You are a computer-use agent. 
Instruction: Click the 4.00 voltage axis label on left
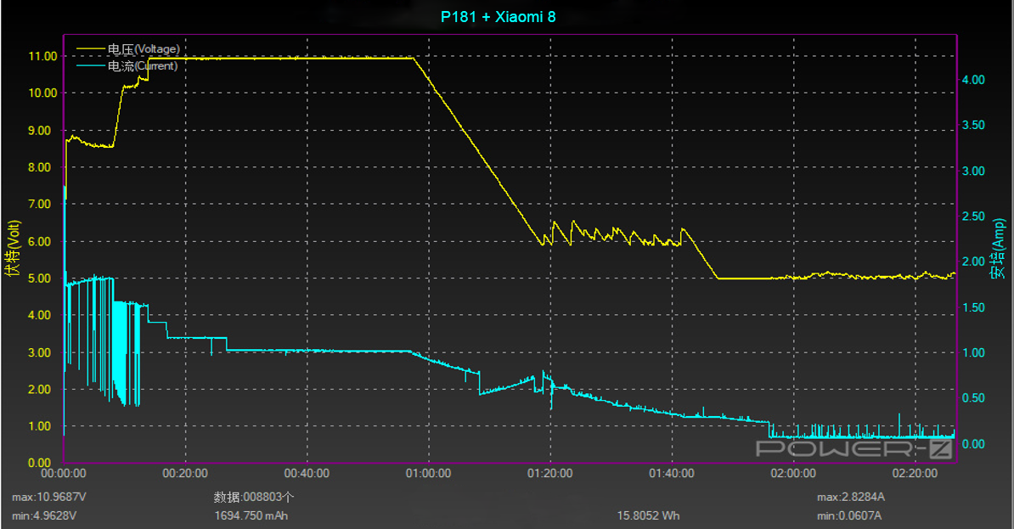click(x=39, y=316)
